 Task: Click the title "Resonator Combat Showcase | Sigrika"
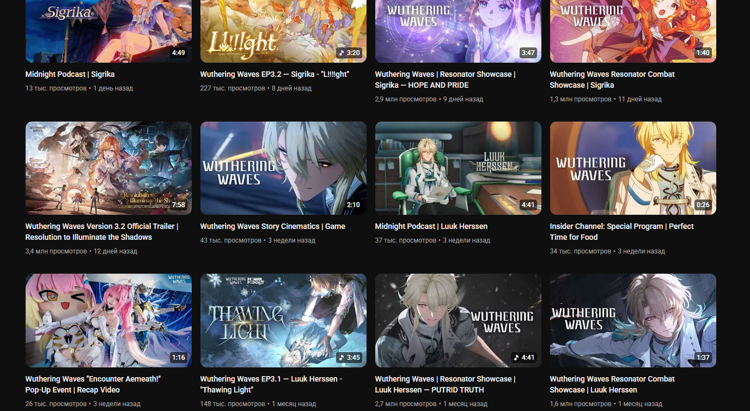pyautogui.click(x=612, y=80)
